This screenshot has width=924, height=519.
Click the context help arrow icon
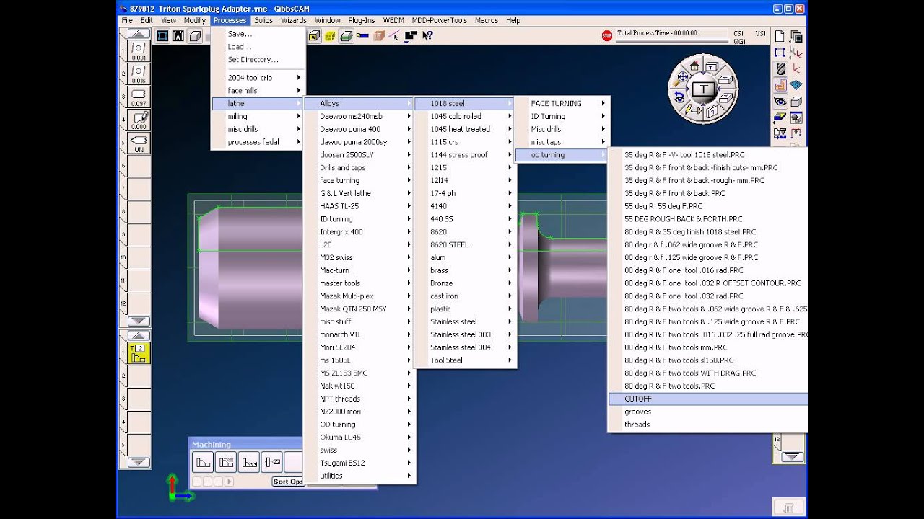(427, 35)
